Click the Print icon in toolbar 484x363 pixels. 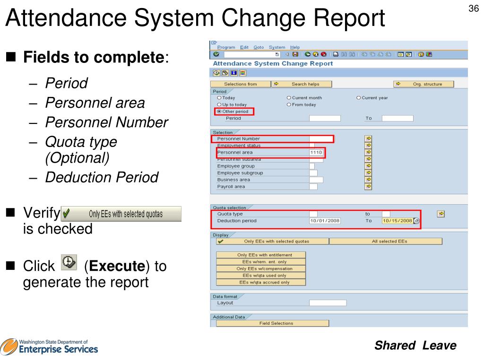click(x=336, y=54)
